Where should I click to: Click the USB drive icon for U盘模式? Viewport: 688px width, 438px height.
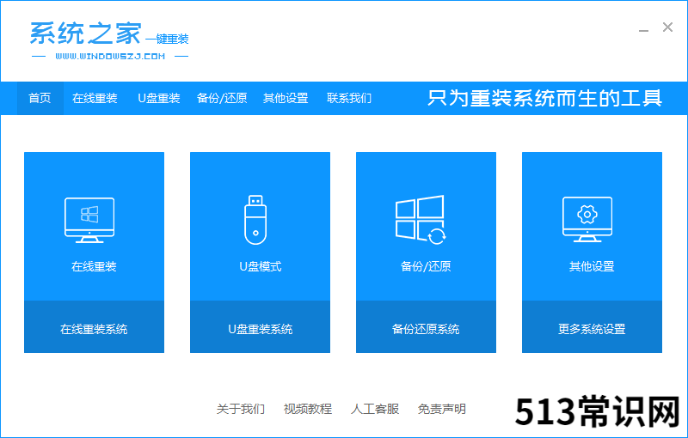coord(255,220)
